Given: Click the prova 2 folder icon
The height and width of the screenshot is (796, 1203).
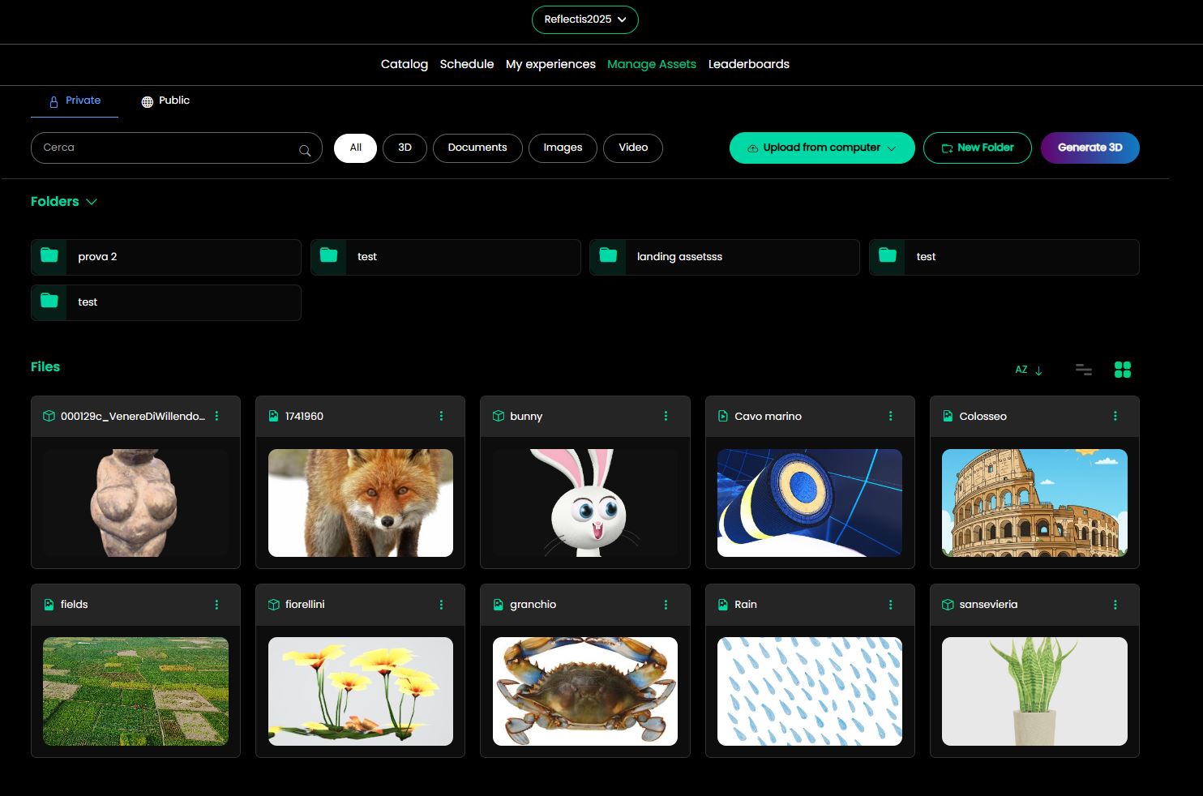Looking at the screenshot, I should point(49,256).
